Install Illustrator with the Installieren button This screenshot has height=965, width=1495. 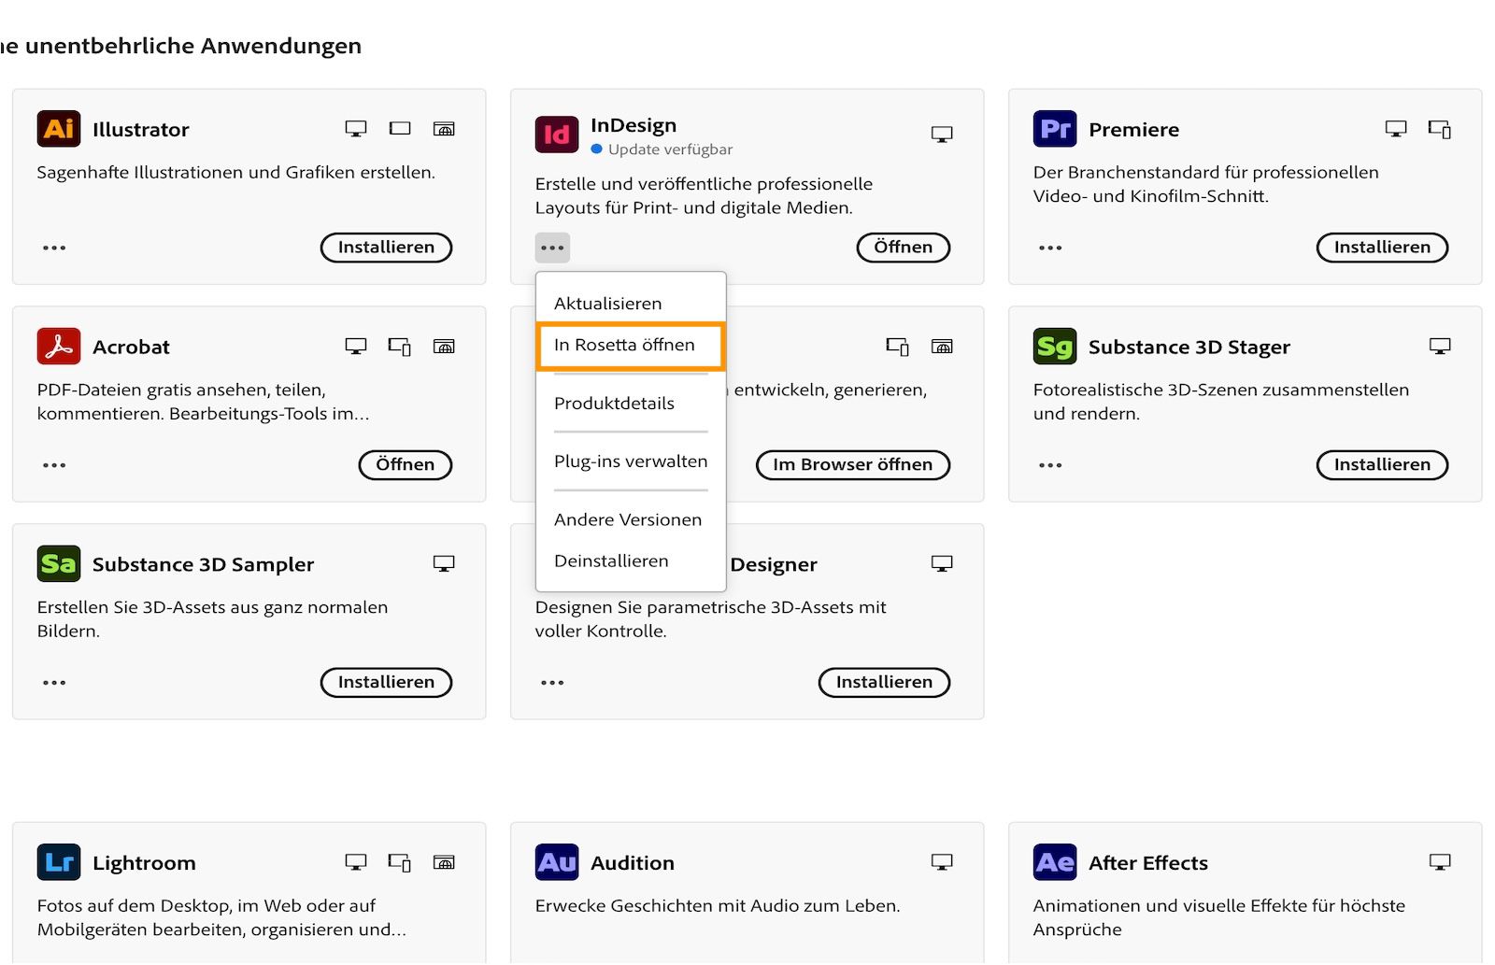coord(386,248)
